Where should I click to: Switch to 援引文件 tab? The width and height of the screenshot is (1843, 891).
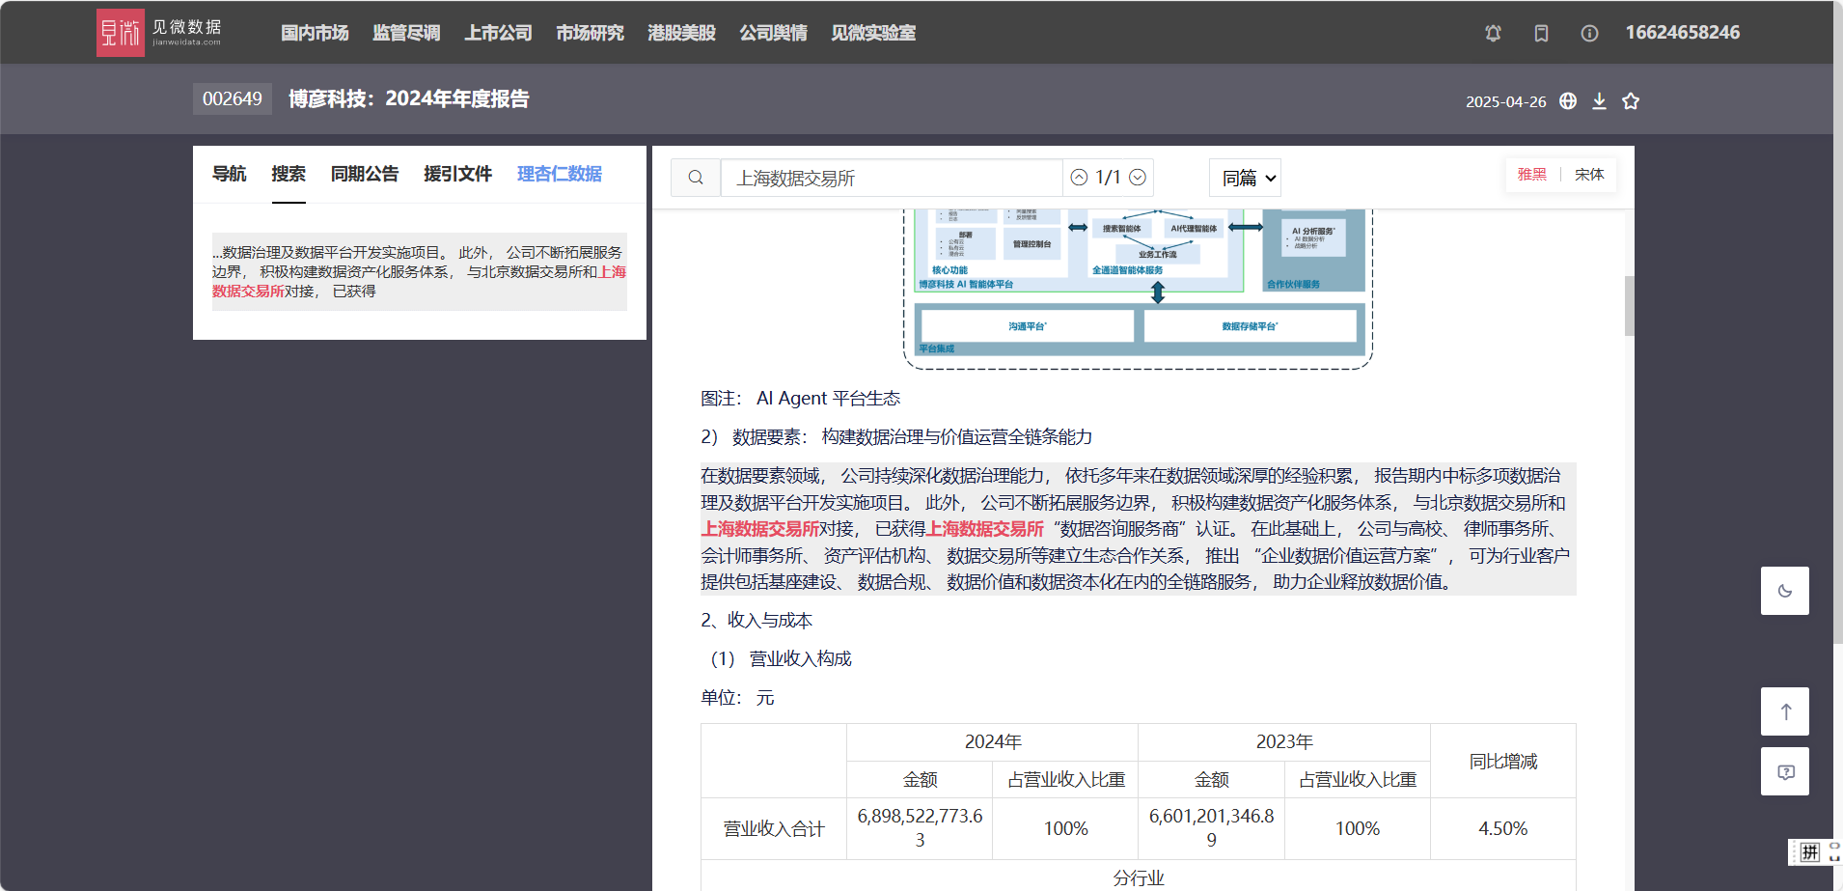pos(457,174)
